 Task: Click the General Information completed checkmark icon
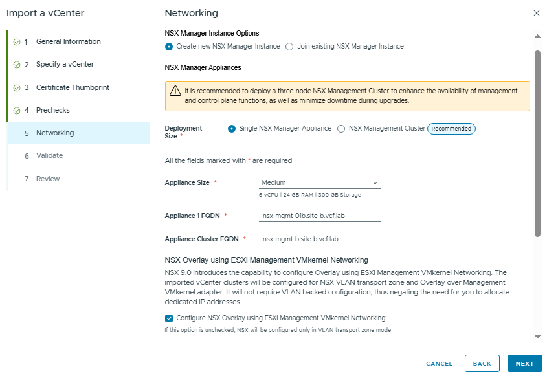click(16, 42)
